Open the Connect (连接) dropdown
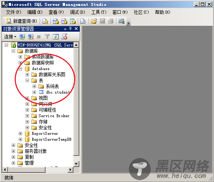 tap(10, 37)
